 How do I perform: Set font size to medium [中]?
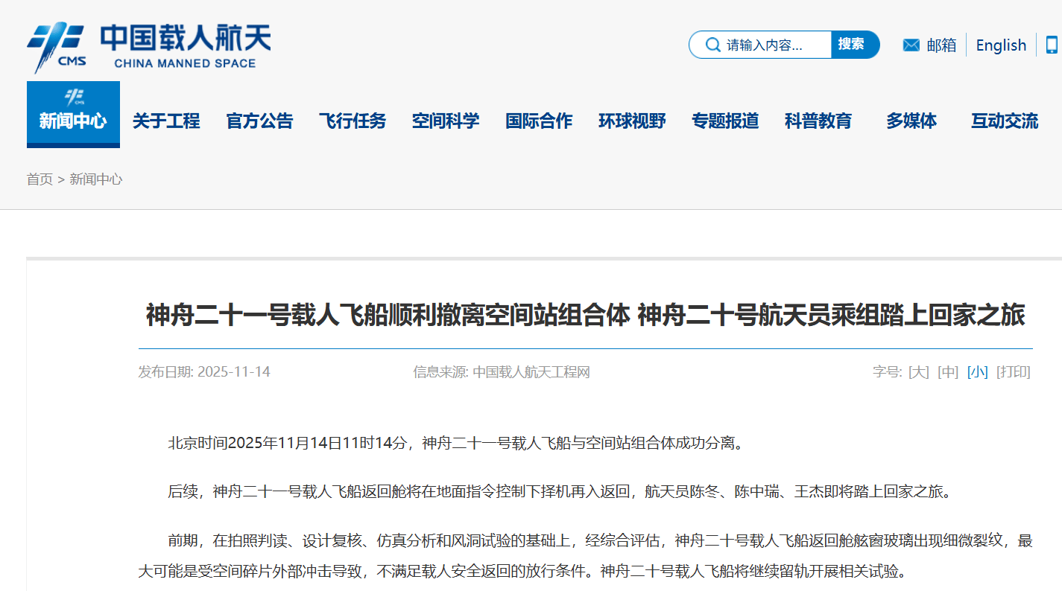click(x=948, y=372)
